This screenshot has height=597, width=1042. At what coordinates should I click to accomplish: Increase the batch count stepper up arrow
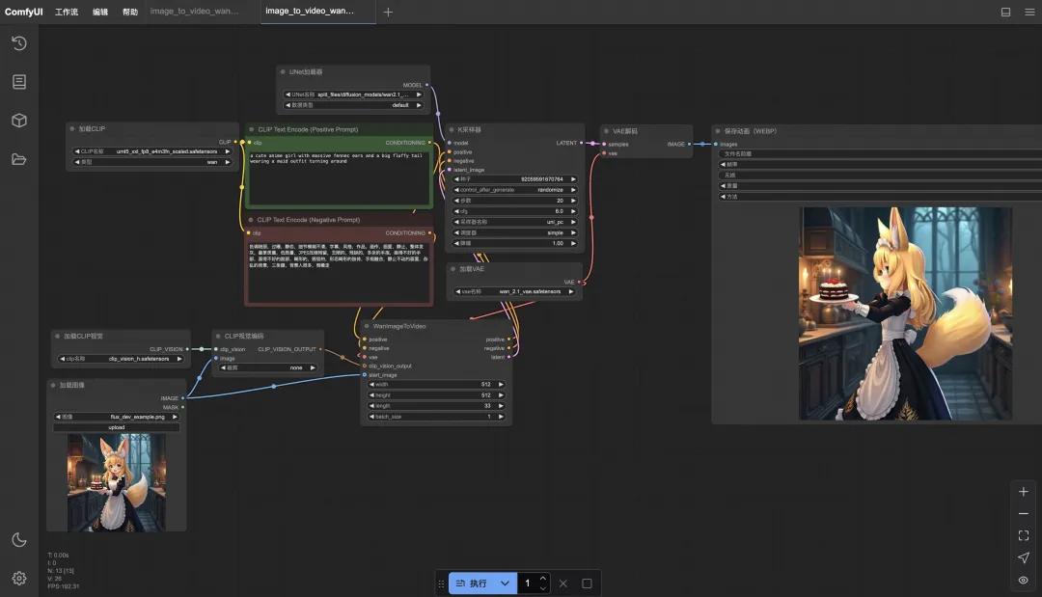[x=543, y=579]
